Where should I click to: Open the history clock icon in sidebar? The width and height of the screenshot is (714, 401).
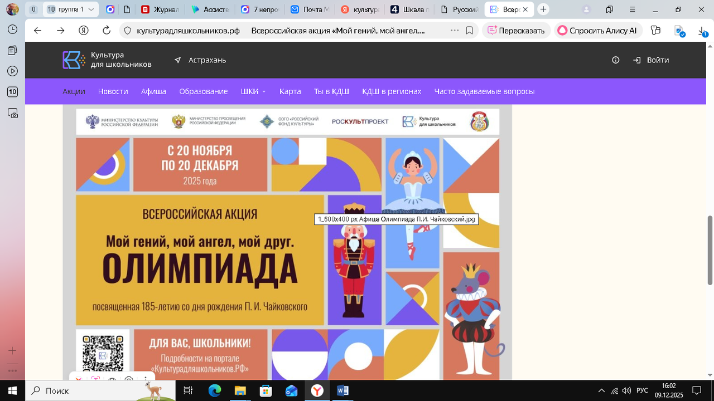pyautogui.click(x=12, y=30)
